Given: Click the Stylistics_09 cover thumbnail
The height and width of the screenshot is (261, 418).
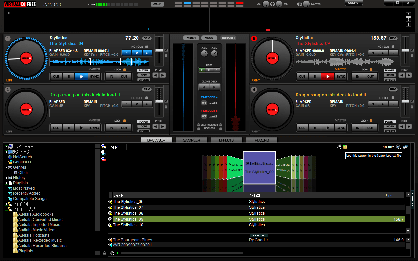Looking at the screenshot, I should (x=259, y=168).
